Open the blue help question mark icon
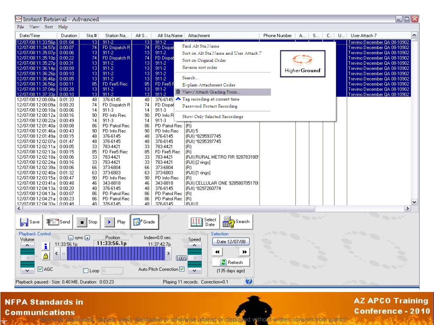434x325 pixels. (x=249, y=281)
